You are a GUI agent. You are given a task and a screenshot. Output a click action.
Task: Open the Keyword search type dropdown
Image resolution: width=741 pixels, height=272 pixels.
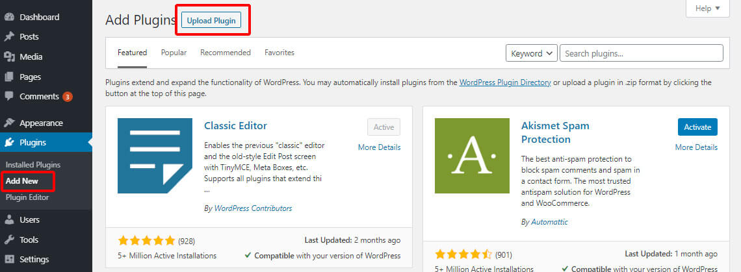(x=532, y=53)
